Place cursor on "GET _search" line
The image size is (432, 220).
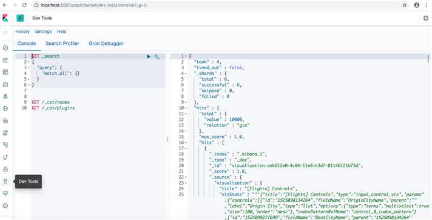pyautogui.click(x=46, y=56)
